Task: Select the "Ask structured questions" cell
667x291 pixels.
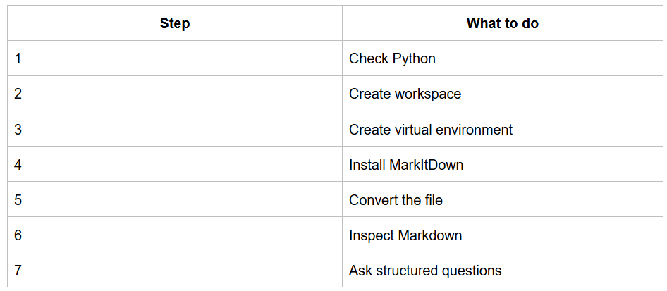Action: click(x=503, y=270)
